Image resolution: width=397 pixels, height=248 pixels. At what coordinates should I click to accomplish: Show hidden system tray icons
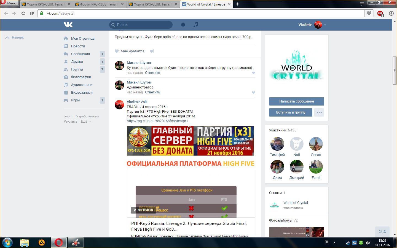[x=334, y=243]
